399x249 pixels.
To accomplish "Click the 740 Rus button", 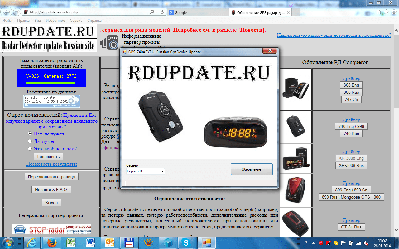I will [351, 134].
